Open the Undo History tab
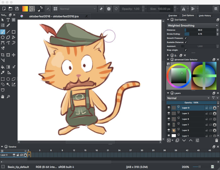 click(x=205, y=15)
